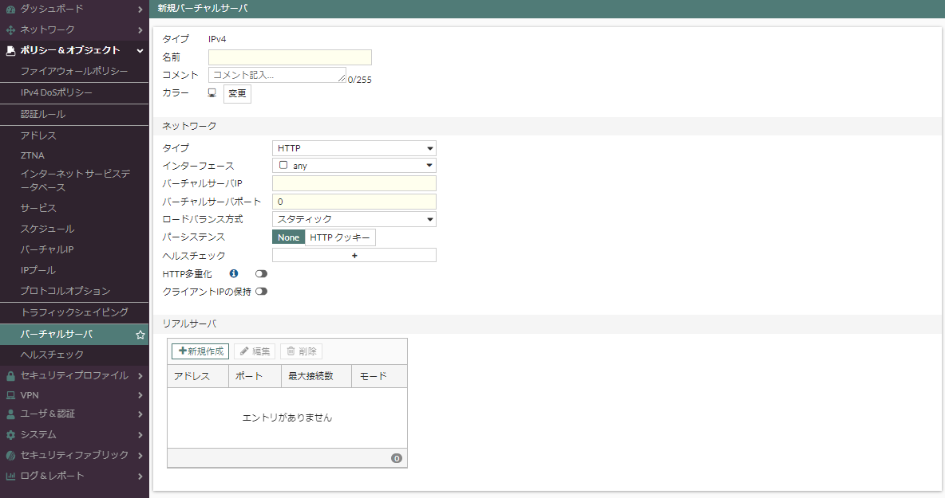Image resolution: width=945 pixels, height=498 pixels.
Task: Collapse ポリシー＆オブジェクト chevron
Action: coord(140,50)
